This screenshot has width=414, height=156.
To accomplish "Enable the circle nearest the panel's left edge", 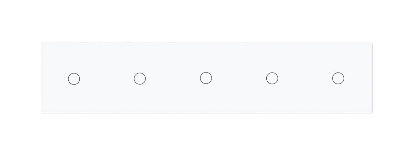I will 74,79.
